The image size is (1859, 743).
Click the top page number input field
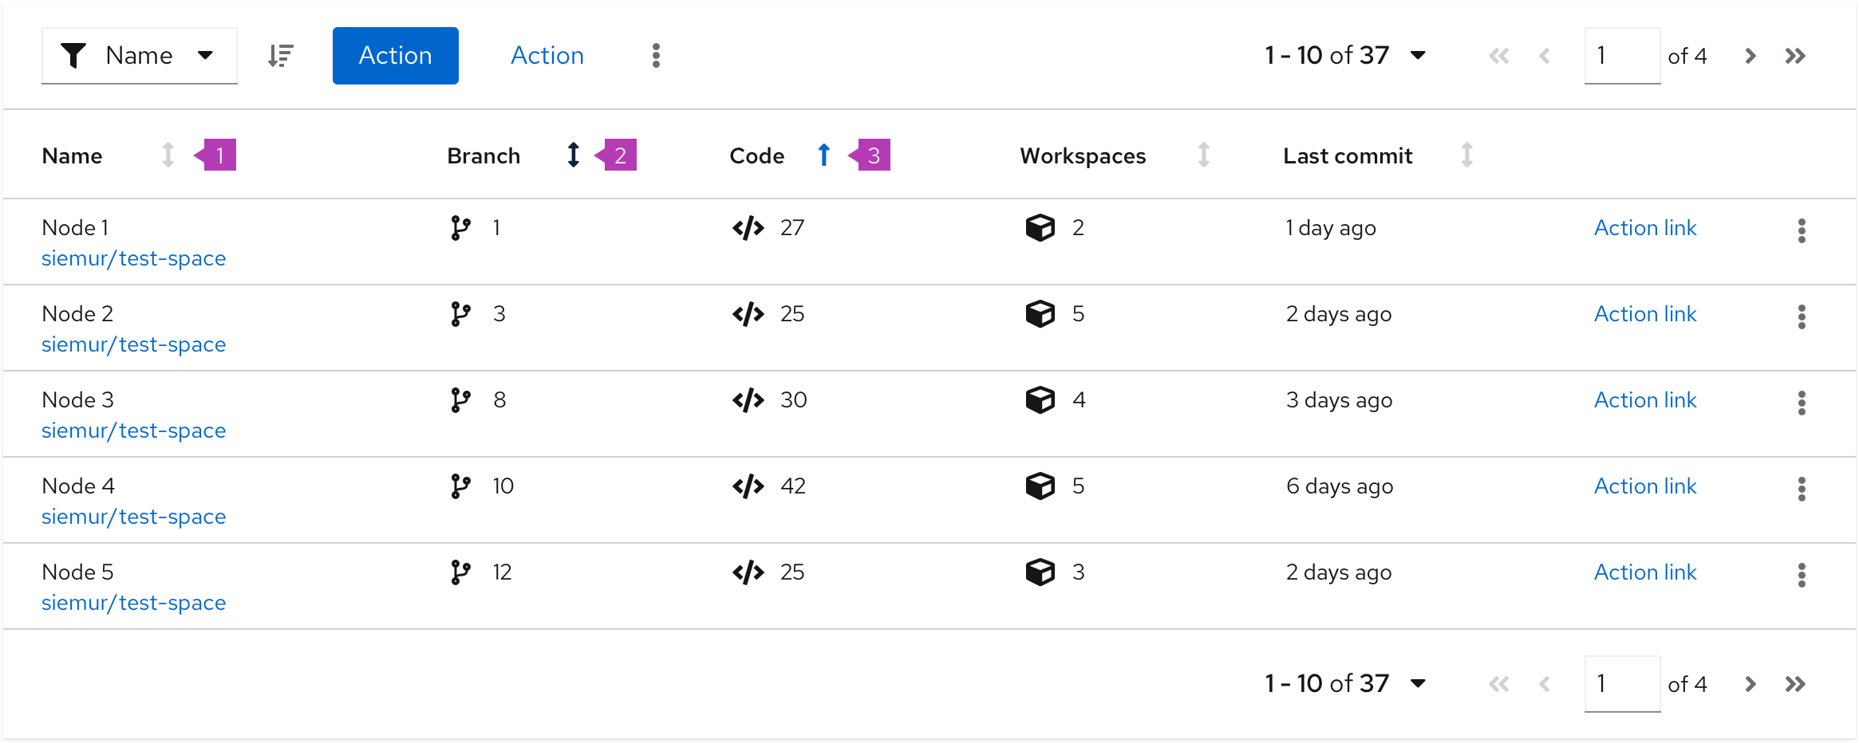coord(1622,56)
